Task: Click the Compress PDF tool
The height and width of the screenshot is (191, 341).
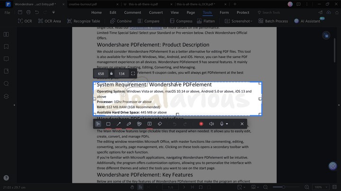Action: click(181, 21)
